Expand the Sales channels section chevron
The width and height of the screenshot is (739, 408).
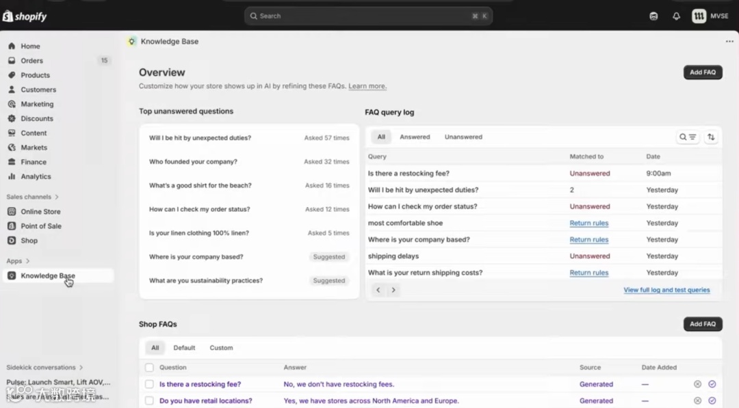57,197
